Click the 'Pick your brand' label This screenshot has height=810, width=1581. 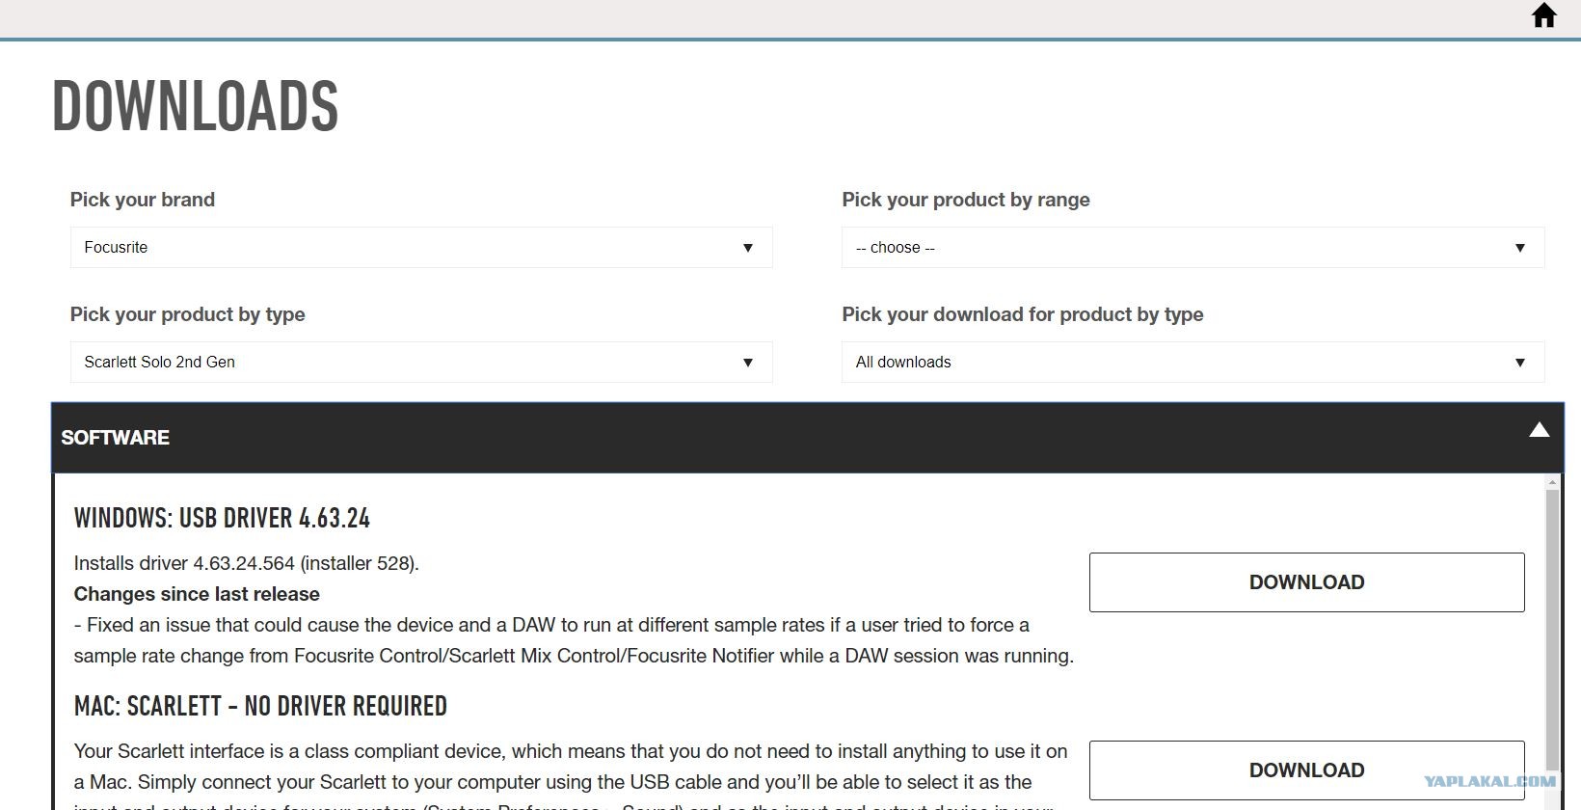tap(143, 200)
